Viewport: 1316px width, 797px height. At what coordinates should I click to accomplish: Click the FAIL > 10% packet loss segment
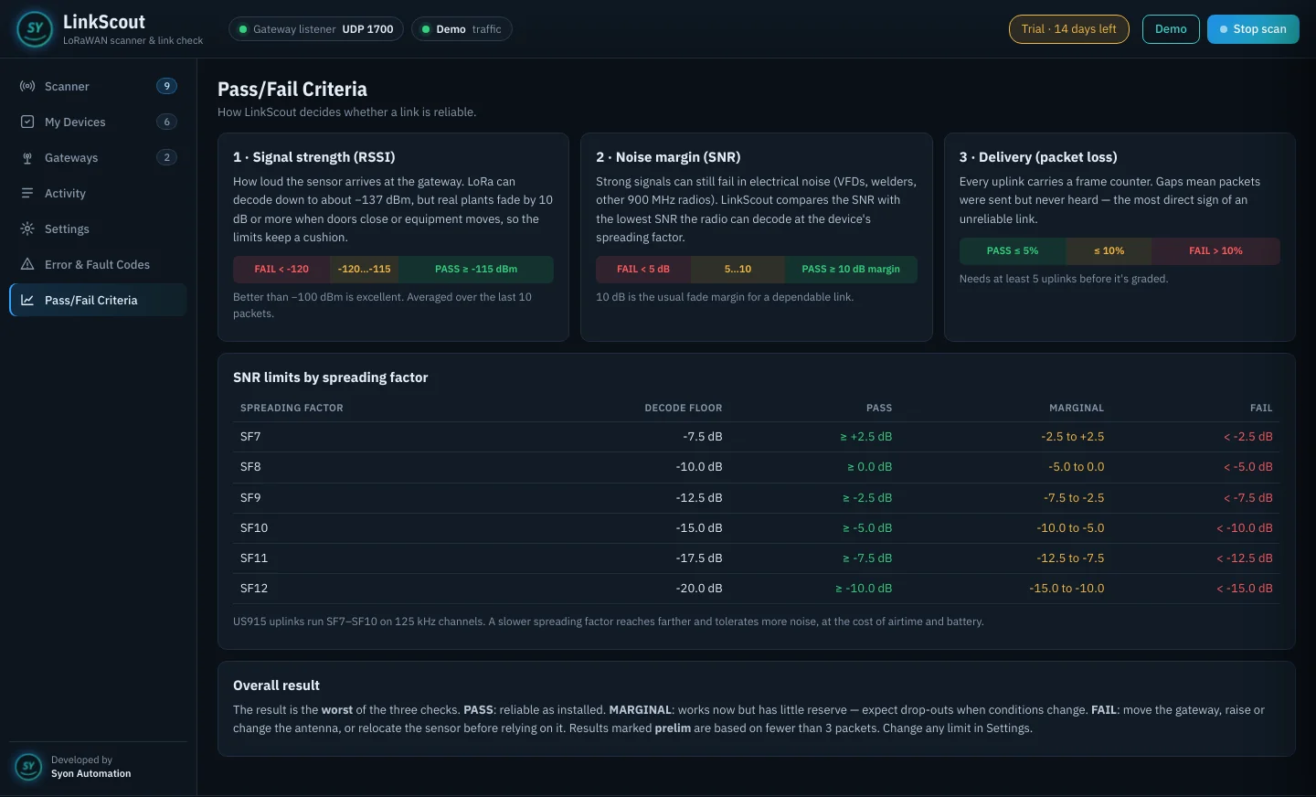tap(1215, 250)
